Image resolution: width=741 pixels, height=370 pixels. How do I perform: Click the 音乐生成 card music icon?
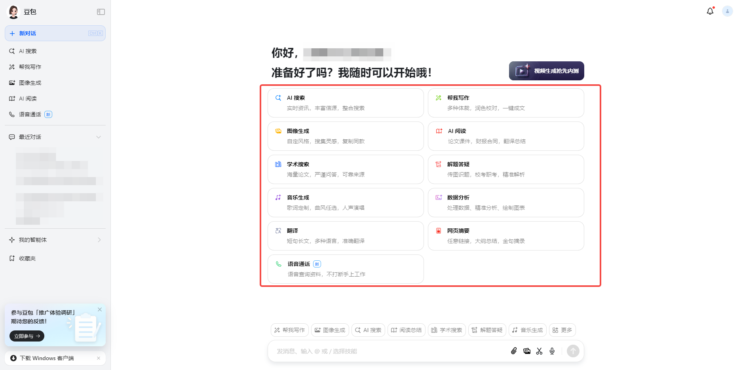(278, 197)
